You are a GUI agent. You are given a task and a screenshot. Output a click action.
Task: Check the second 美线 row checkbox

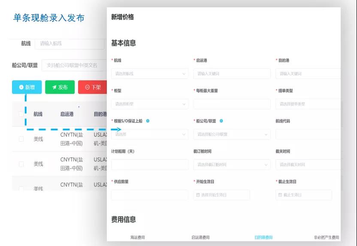tap(21, 164)
